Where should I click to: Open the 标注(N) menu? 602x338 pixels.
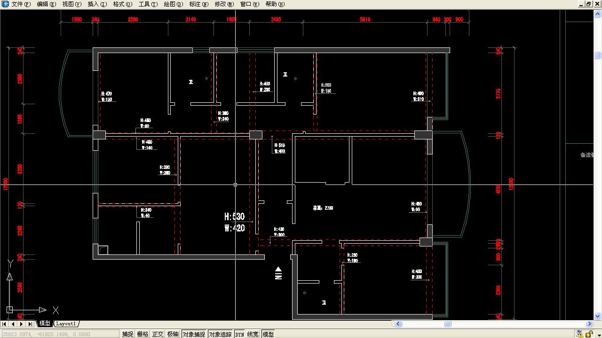click(x=199, y=4)
